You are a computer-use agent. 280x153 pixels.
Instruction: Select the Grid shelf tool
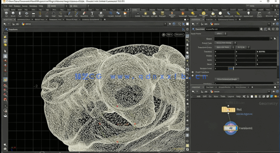point(34,14)
